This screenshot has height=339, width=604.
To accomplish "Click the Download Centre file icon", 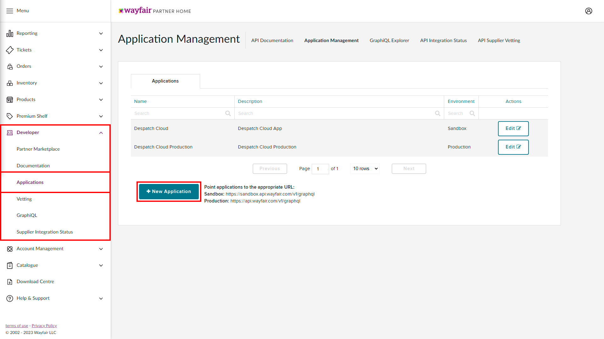I will pyautogui.click(x=10, y=282).
